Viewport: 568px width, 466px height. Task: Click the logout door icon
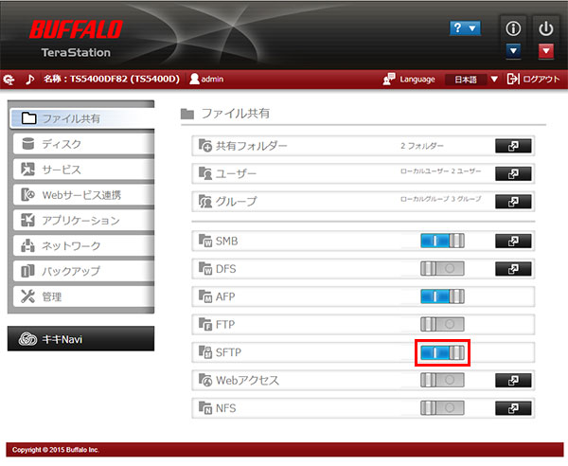click(x=513, y=79)
